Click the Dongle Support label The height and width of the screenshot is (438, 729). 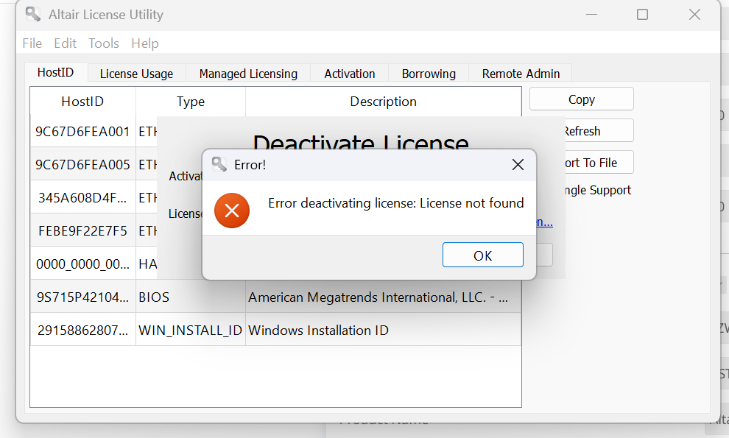tap(598, 190)
